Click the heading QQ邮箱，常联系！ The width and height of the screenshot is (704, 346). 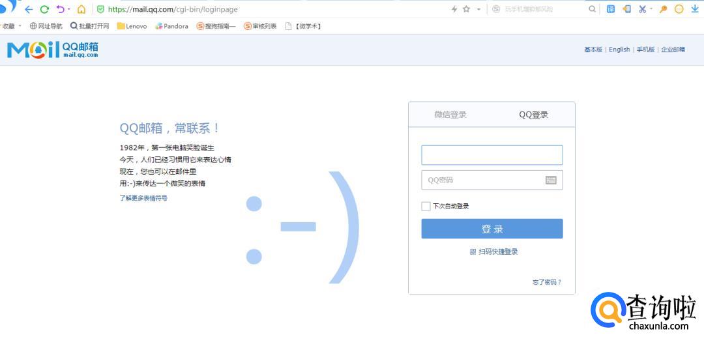point(170,128)
